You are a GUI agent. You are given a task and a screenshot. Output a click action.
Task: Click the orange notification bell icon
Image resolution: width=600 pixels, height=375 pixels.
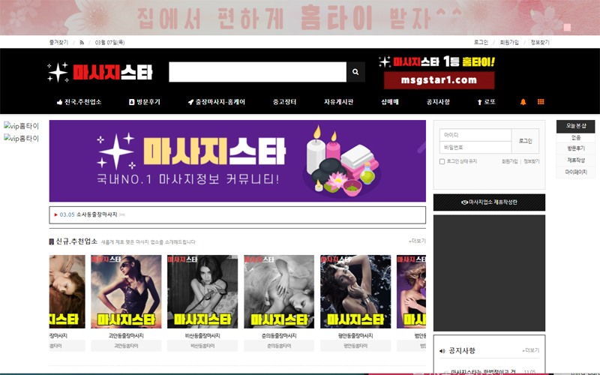[523, 101]
